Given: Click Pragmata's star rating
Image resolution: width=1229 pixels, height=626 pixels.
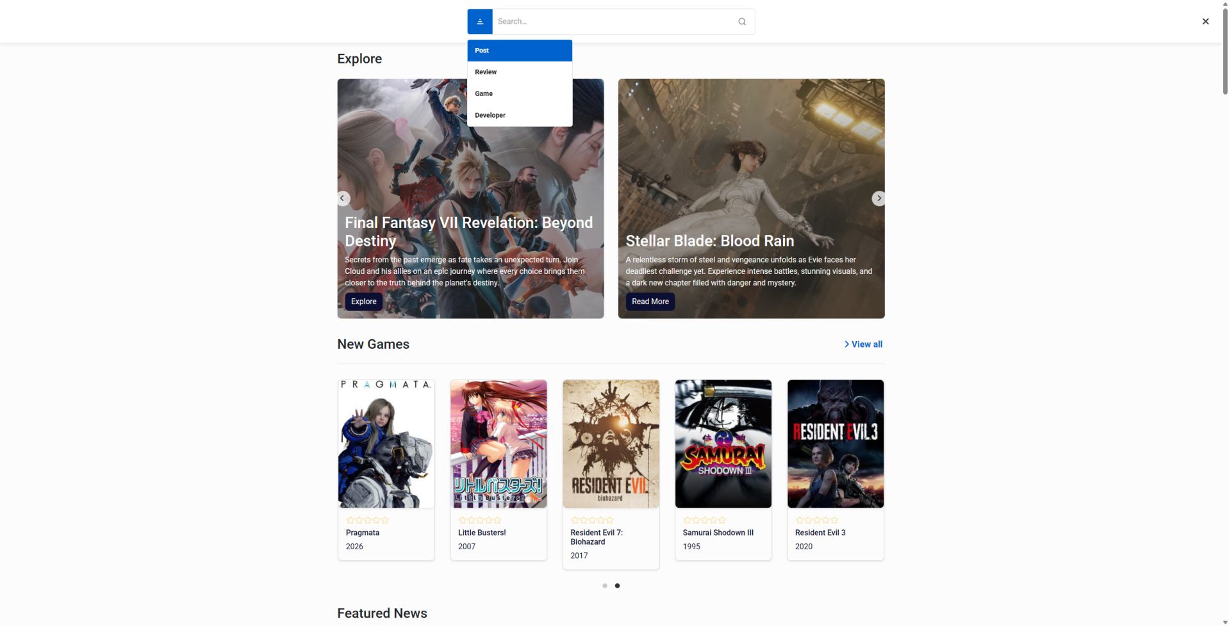Looking at the screenshot, I should (x=367, y=520).
